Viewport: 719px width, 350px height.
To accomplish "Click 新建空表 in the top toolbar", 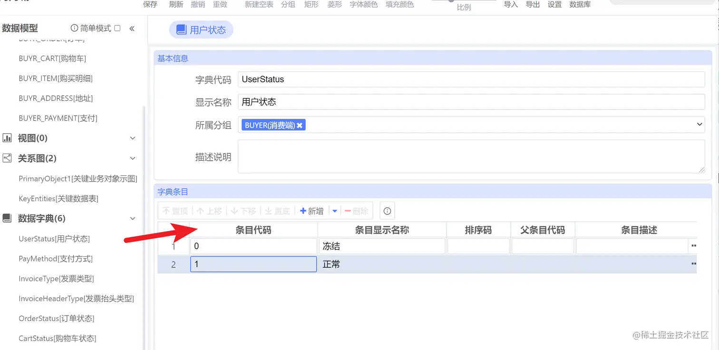I will coord(259,4).
